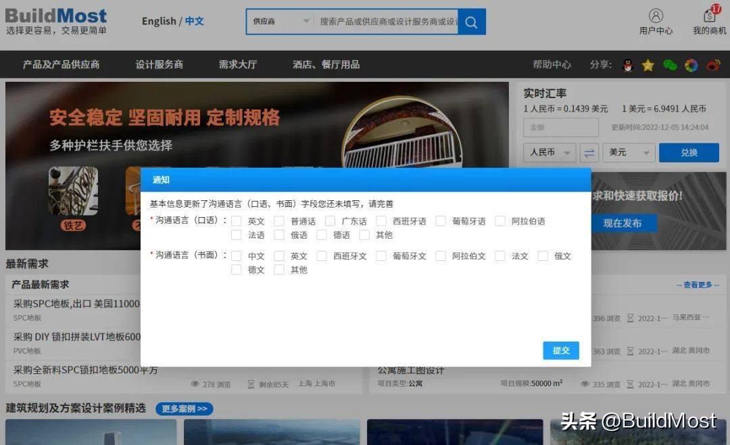Submit the form with the 提交 button
This screenshot has height=445, width=730.
coord(561,350)
